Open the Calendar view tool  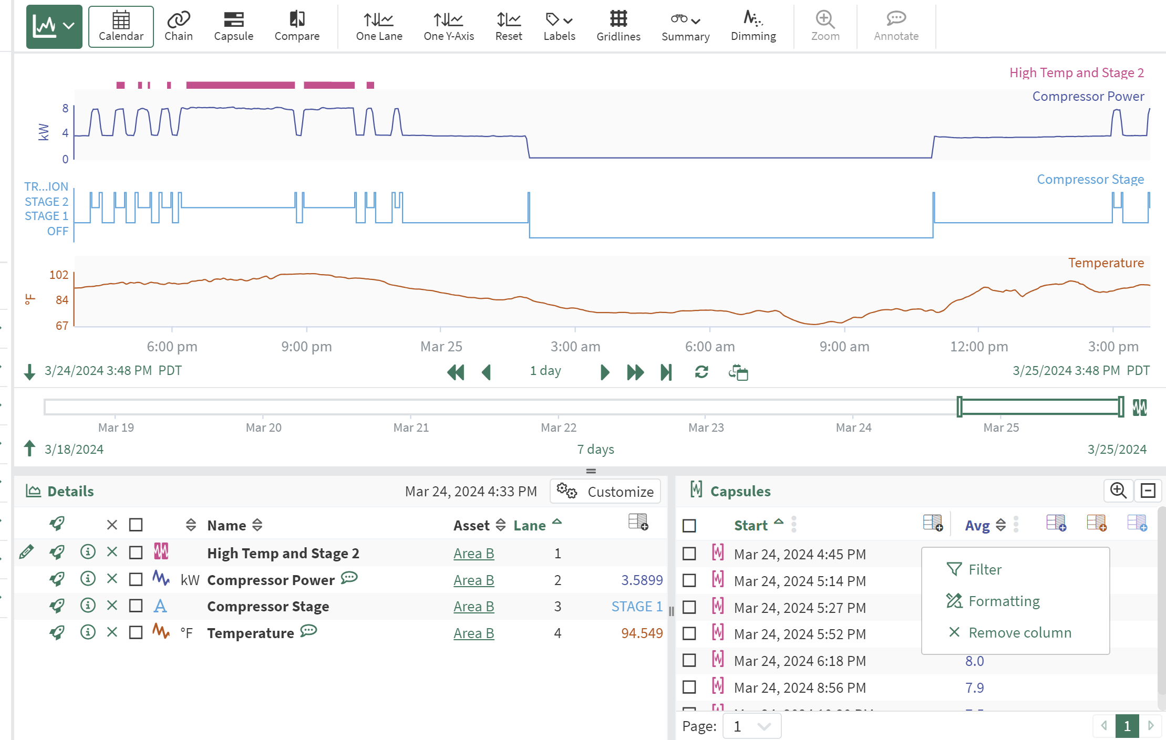(x=121, y=26)
